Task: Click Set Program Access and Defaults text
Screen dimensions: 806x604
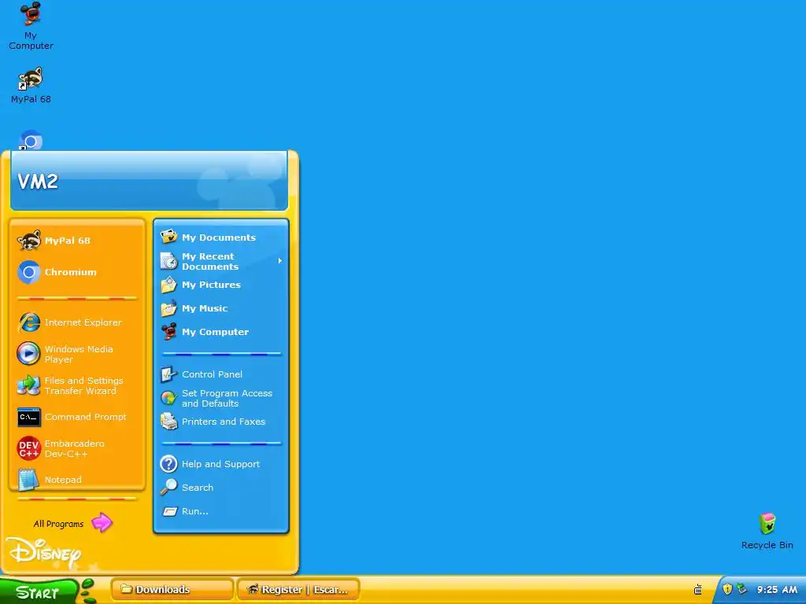Action: (x=227, y=398)
